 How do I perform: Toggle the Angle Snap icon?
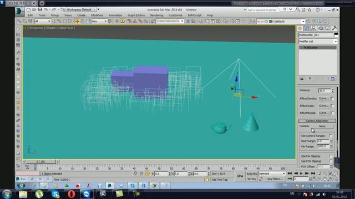pyautogui.click(x=135, y=21)
